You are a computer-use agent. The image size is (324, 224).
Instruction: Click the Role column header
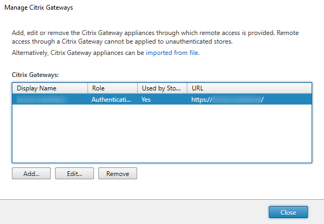[112, 88]
